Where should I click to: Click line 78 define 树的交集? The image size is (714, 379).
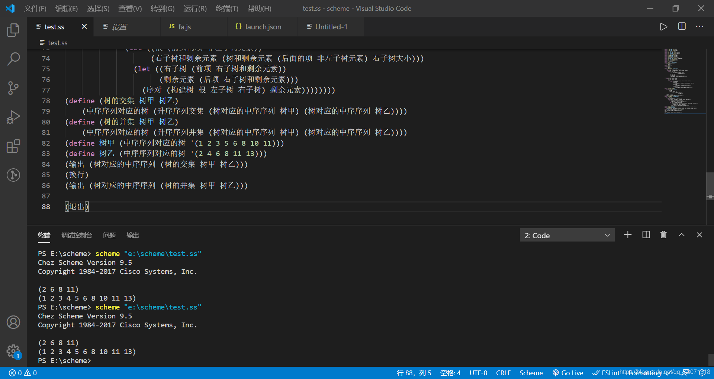click(122, 101)
